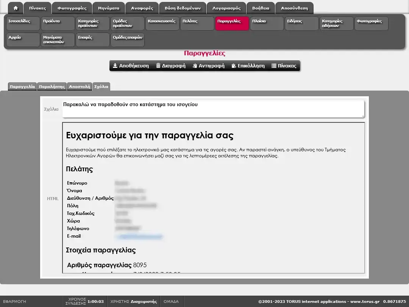Open Μηνύματα επισκεπτών table
This screenshot has height=307, width=409.
58,40
